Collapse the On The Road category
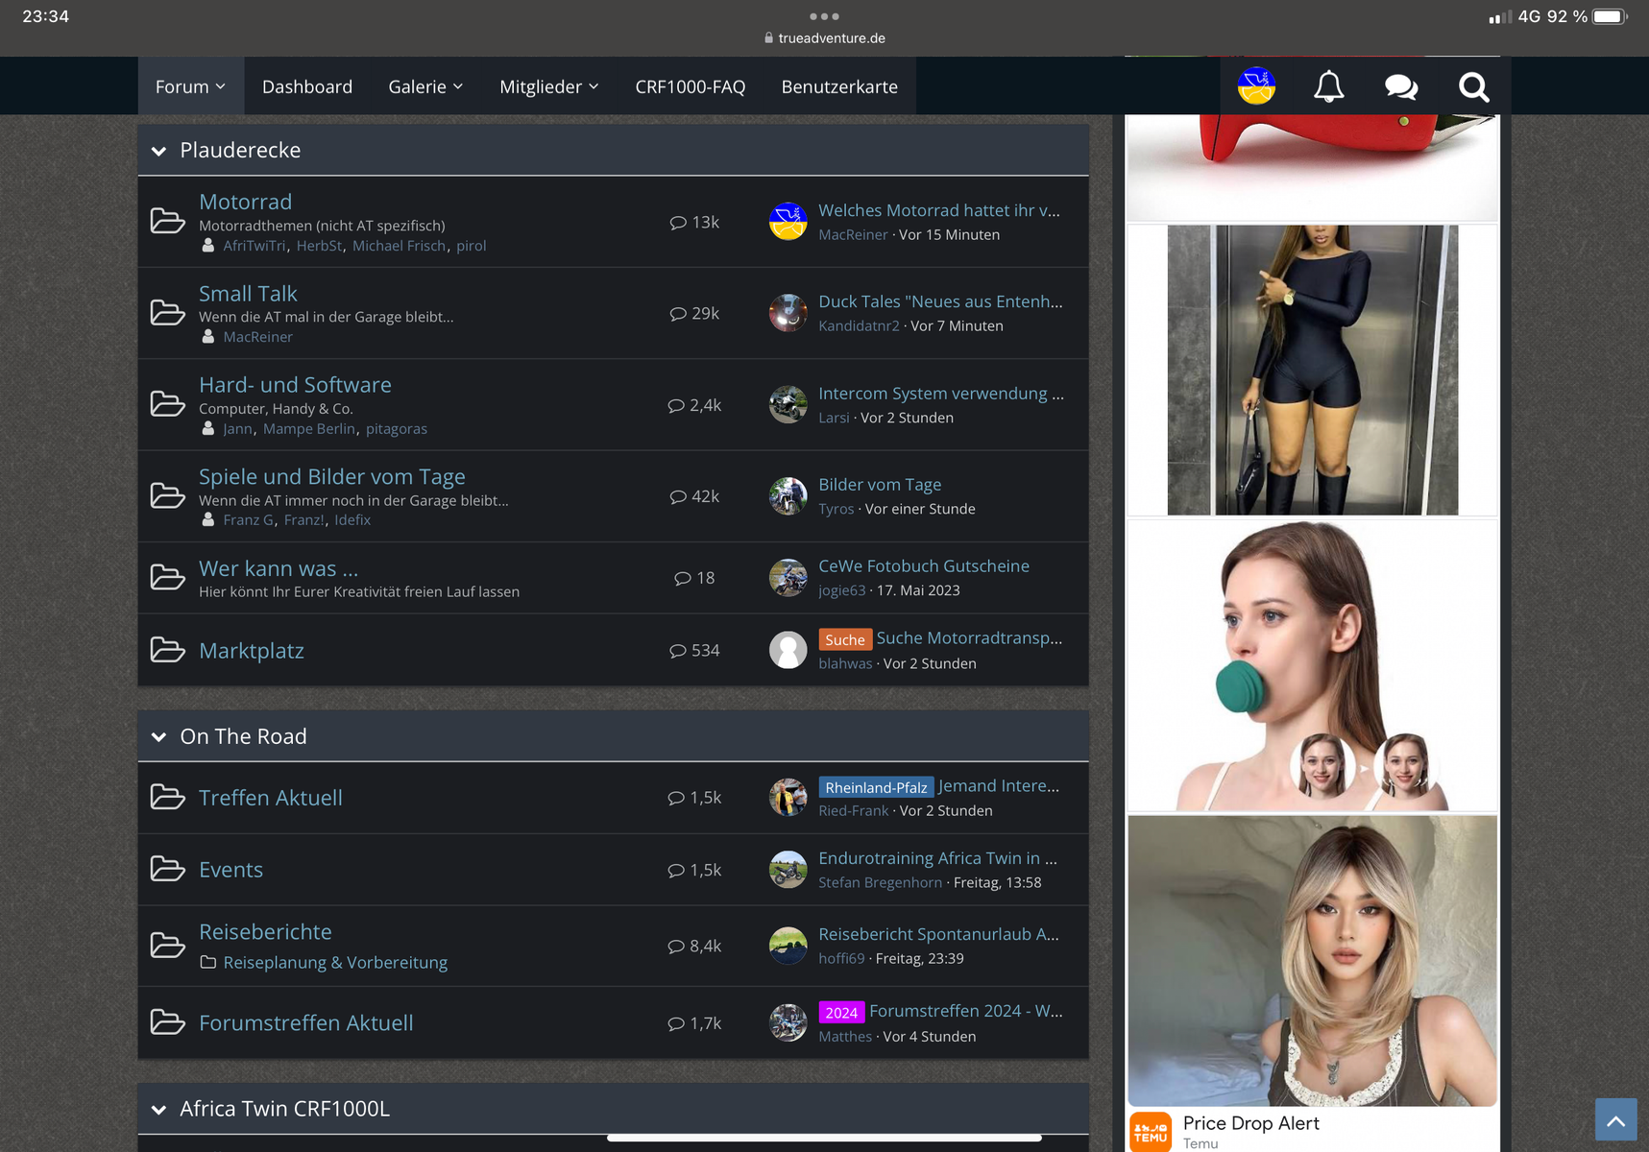Image resolution: width=1649 pixels, height=1152 pixels. pos(159,736)
